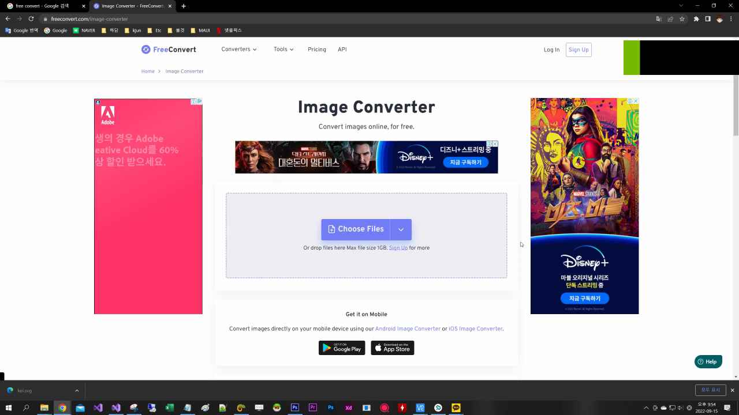Open the Chrome side panel icon

coord(708,19)
